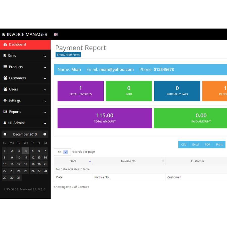Open records per page dropdown
Image resolution: width=227 pixels, height=227 pixels.
[62, 152]
